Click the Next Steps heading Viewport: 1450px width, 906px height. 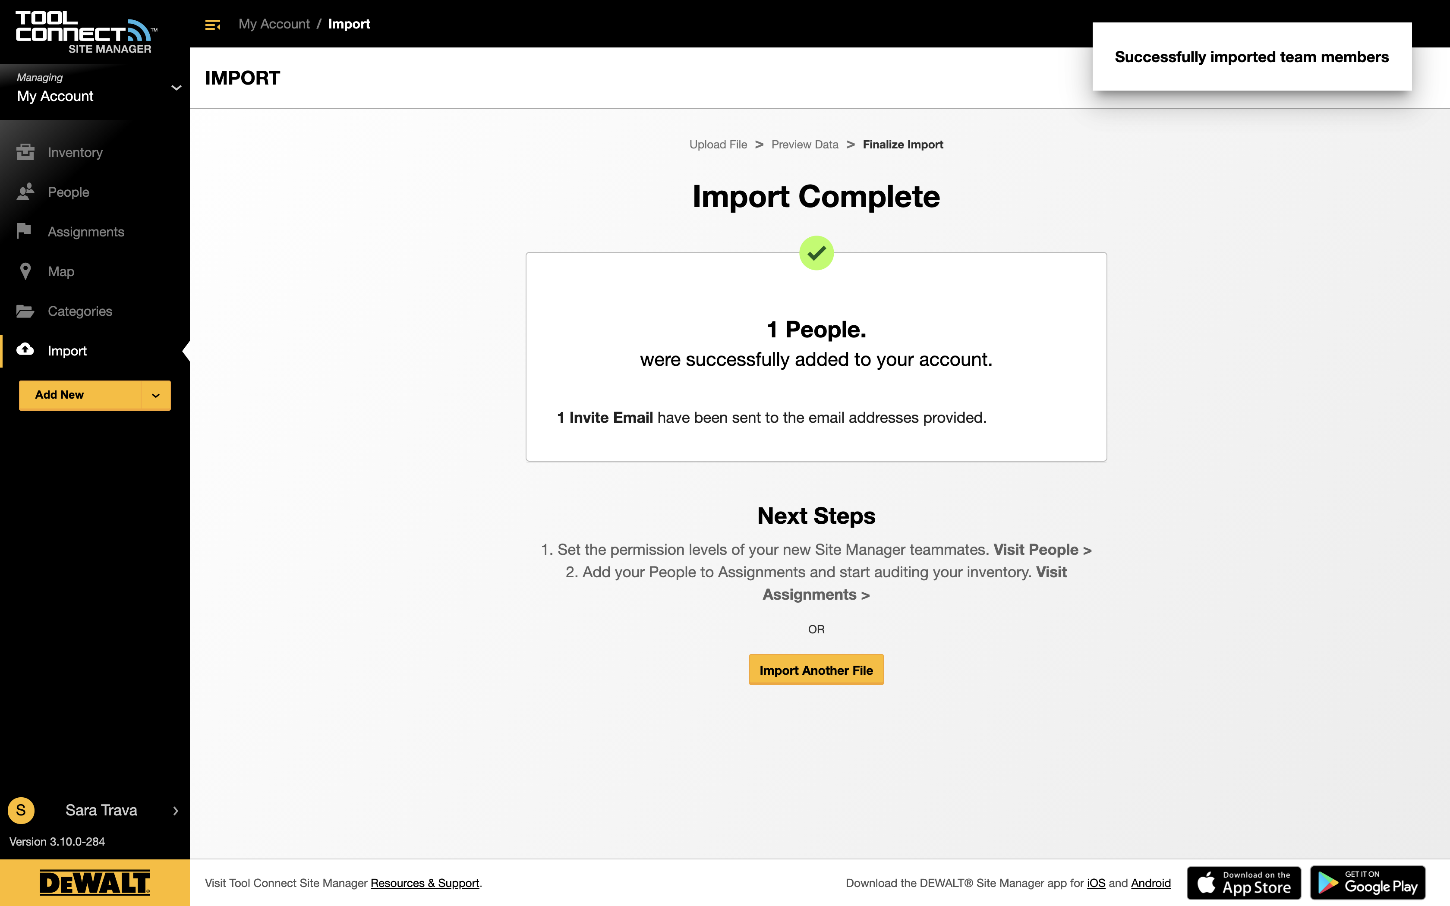point(816,516)
